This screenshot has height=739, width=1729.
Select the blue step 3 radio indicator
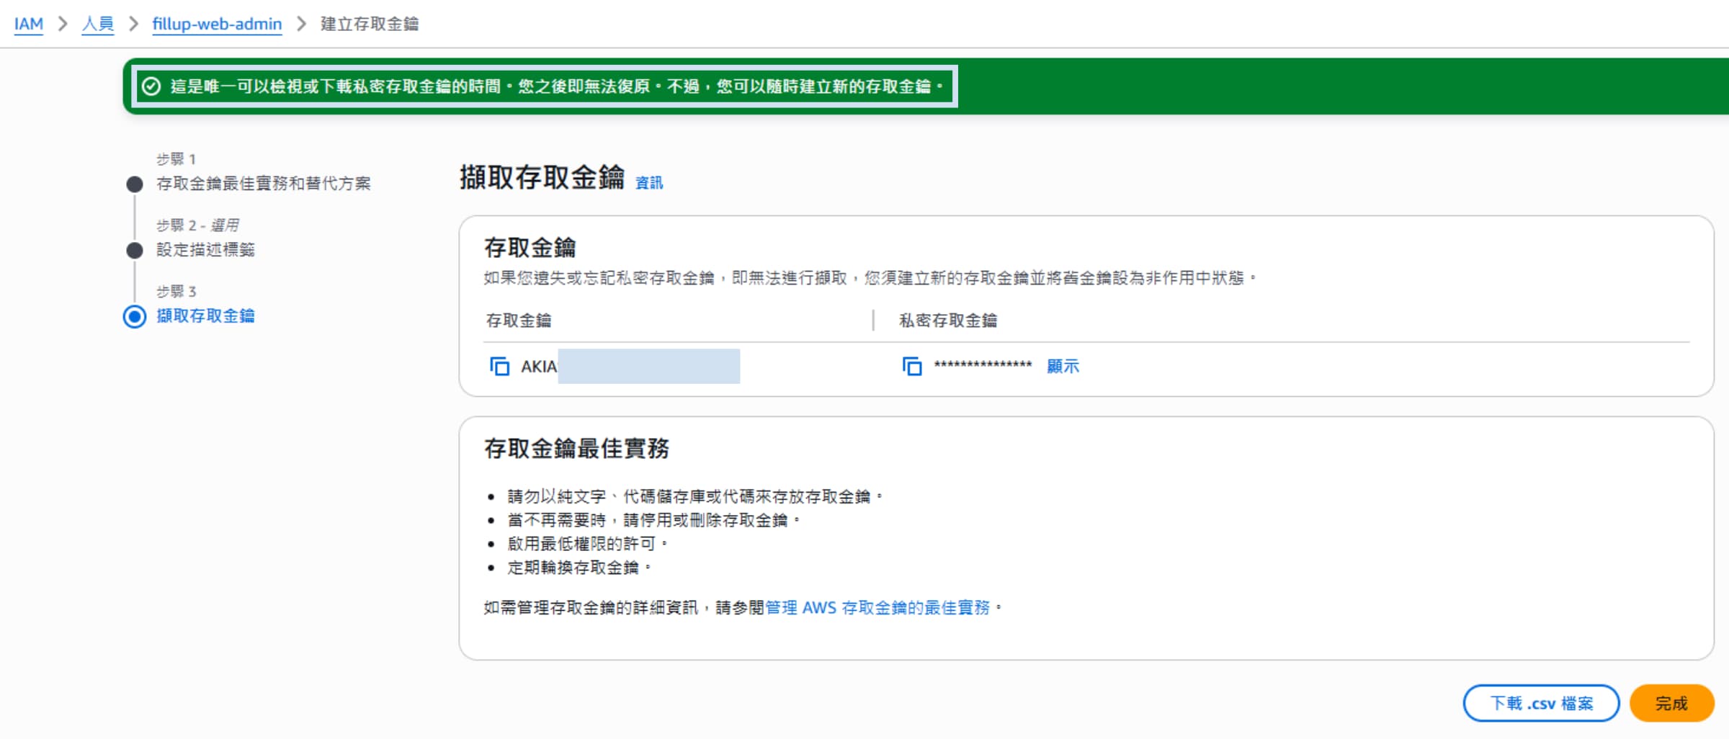(134, 316)
